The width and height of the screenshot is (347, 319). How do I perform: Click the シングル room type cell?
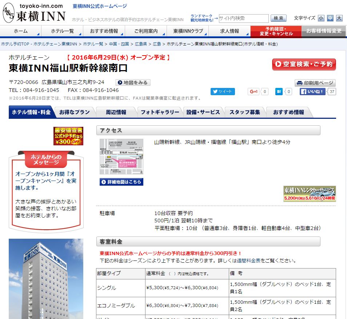click(121, 288)
